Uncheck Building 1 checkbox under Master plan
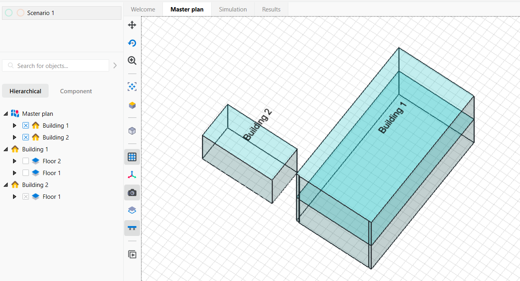This screenshot has width=520, height=281. click(x=26, y=126)
